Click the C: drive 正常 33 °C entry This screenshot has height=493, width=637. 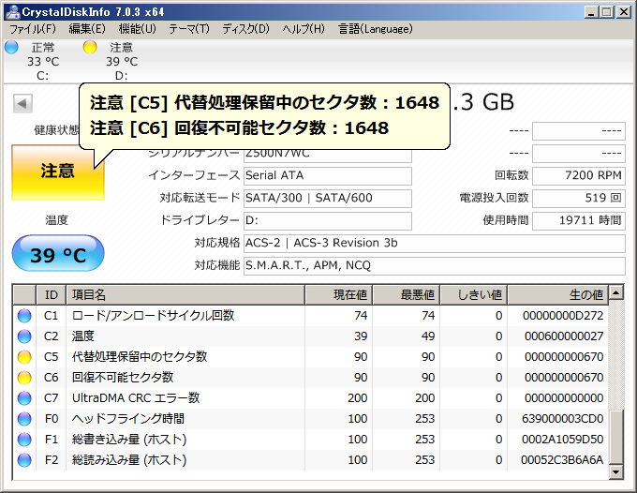[x=43, y=61]
